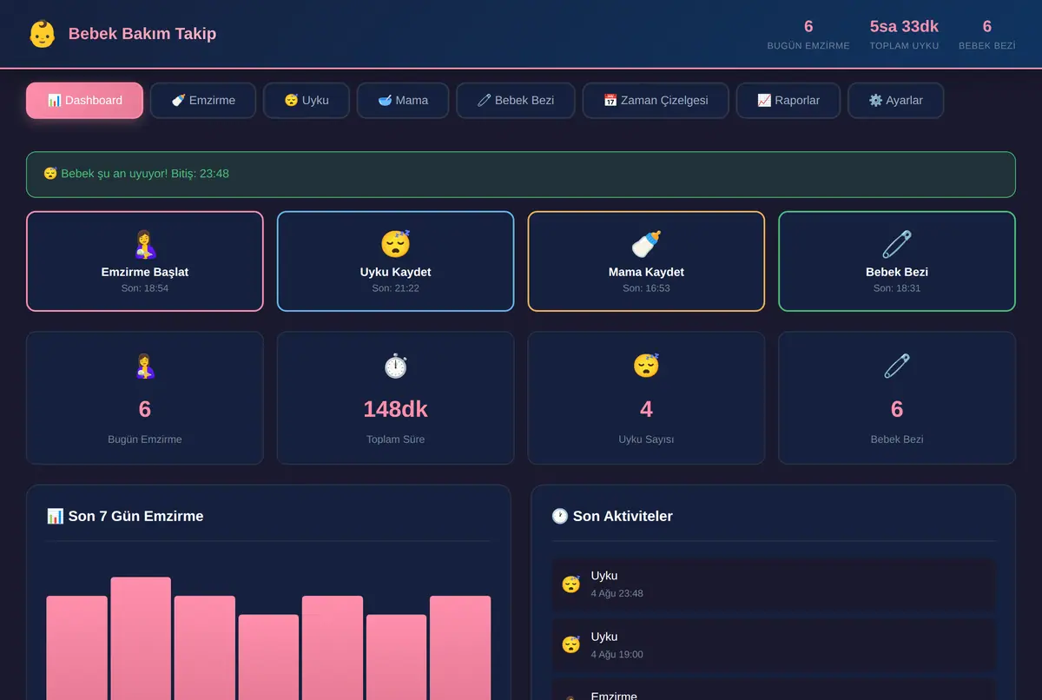Click the baby face logo icon
1042x700 pixels.
click(x=42, y=34)
